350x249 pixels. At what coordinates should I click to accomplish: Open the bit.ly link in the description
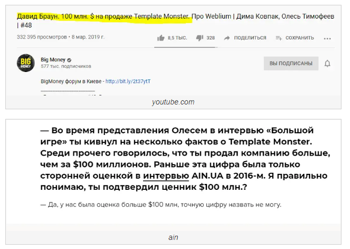pos(128,82)
